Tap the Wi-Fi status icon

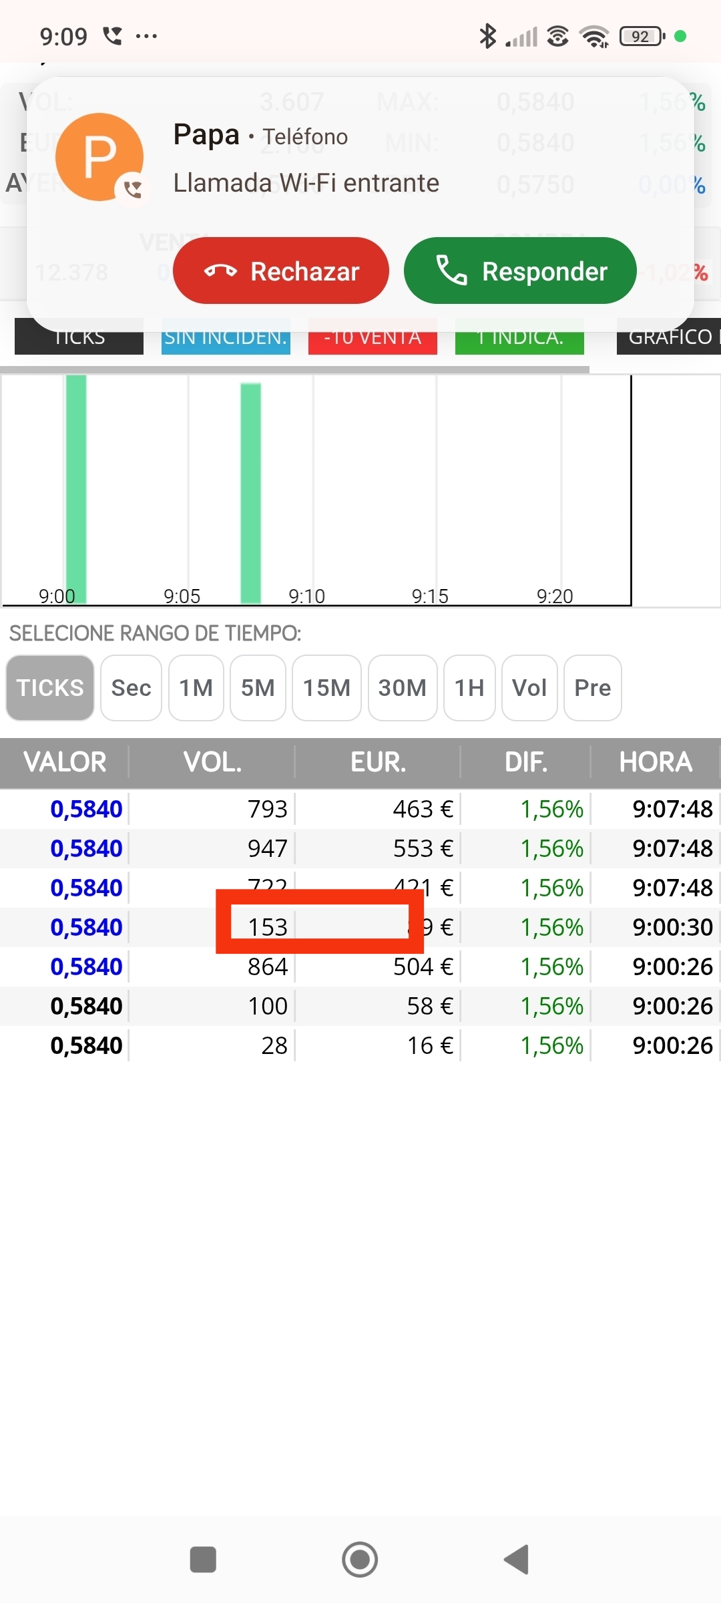coord(594,36)
